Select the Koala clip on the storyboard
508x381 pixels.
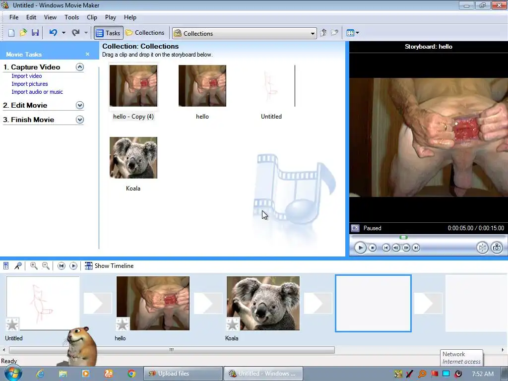tap(263, 303)
